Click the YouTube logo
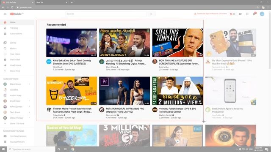Screen dimensions: 271x152 coord(17,14)
